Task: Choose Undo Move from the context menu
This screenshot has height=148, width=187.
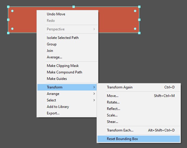Action: pos(67,14)
